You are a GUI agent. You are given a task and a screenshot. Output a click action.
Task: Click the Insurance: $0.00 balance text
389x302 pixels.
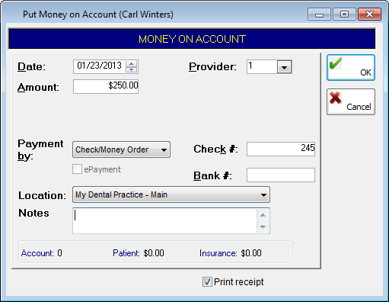(x=231, y=253)
